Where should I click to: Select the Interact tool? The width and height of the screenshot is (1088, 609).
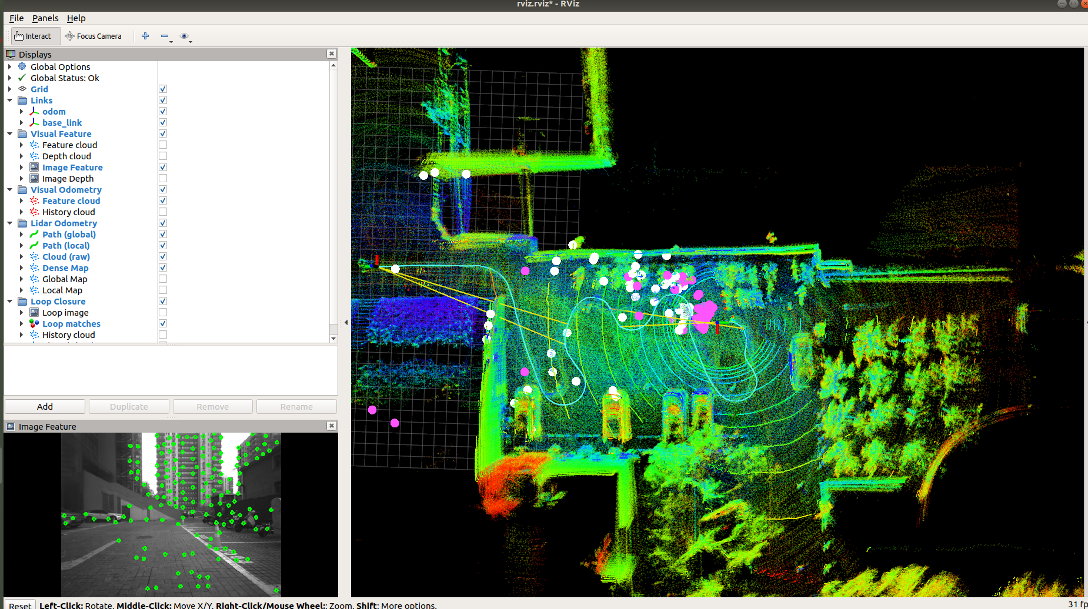35,36
